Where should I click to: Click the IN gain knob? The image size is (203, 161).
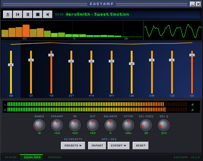coord(75,125)
